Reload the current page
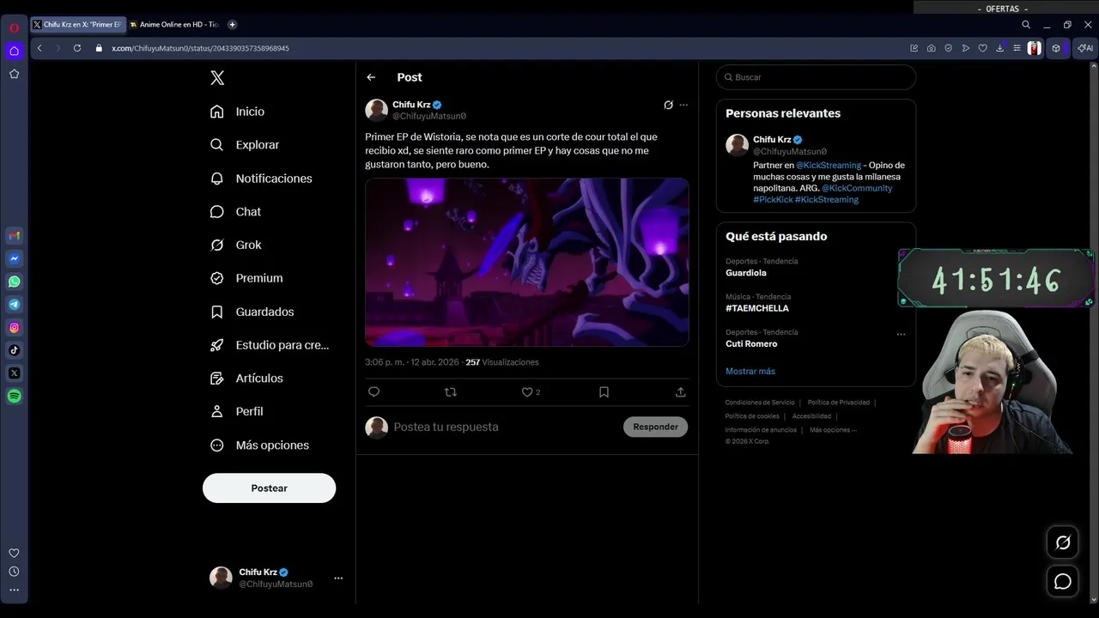This screenshot has width=1099, height=618. pos(77,48)
